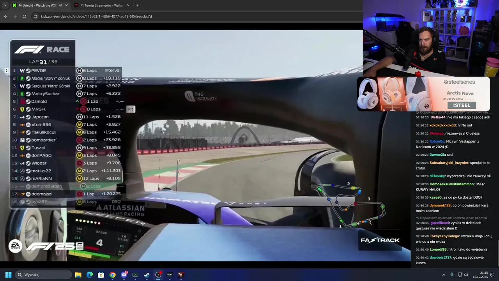Image resolution: width=499 pixels, height=281 pixels.
Task: Click the LAP 31 / 36 counter
Action: [43, 62]
